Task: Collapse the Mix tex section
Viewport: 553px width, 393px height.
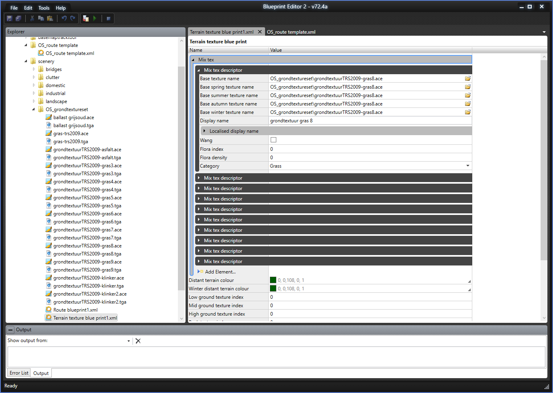Action: click(x=193, y=60)
